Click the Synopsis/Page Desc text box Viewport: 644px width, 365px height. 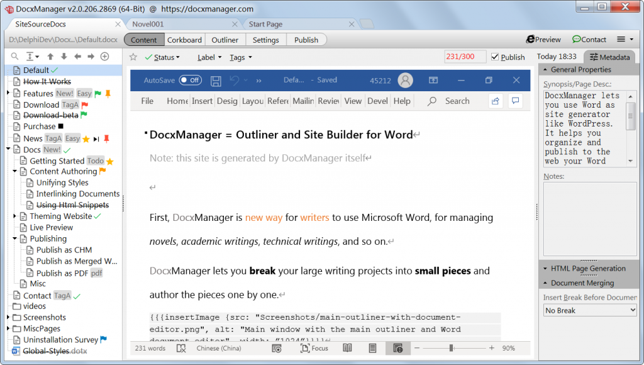coord(586,128)
